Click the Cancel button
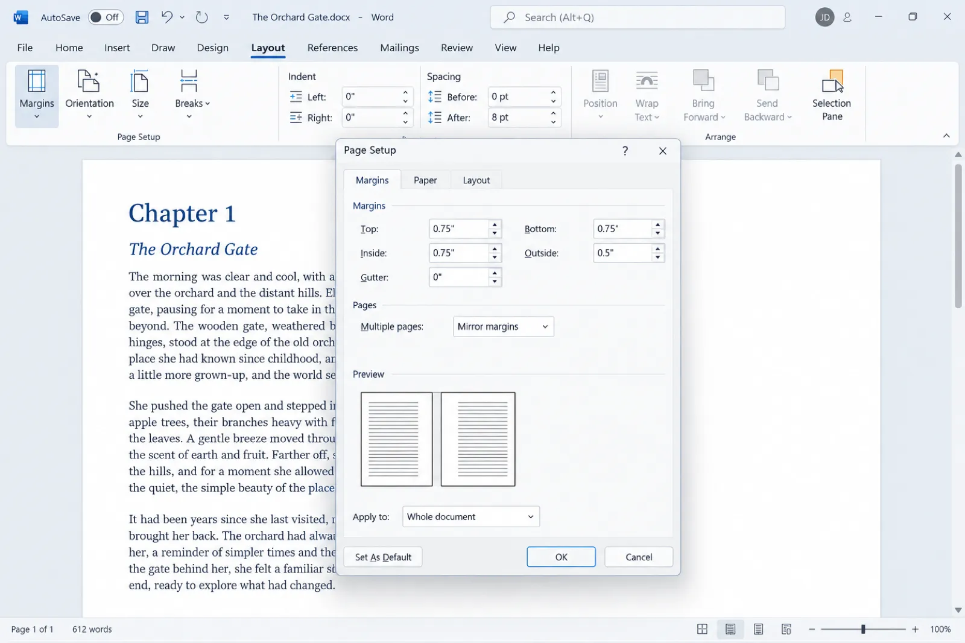 [639, 557]
